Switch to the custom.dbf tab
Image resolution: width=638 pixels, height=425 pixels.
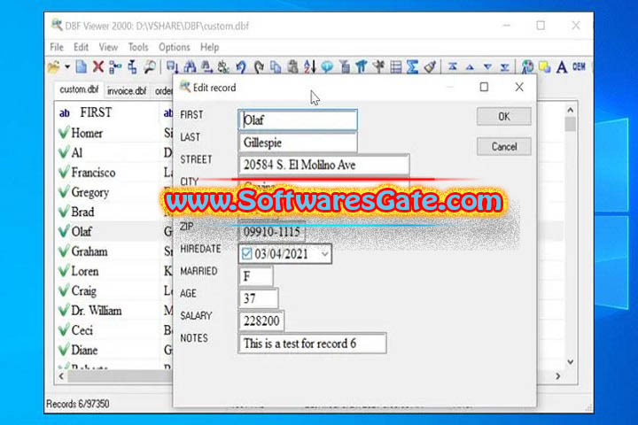80,90
